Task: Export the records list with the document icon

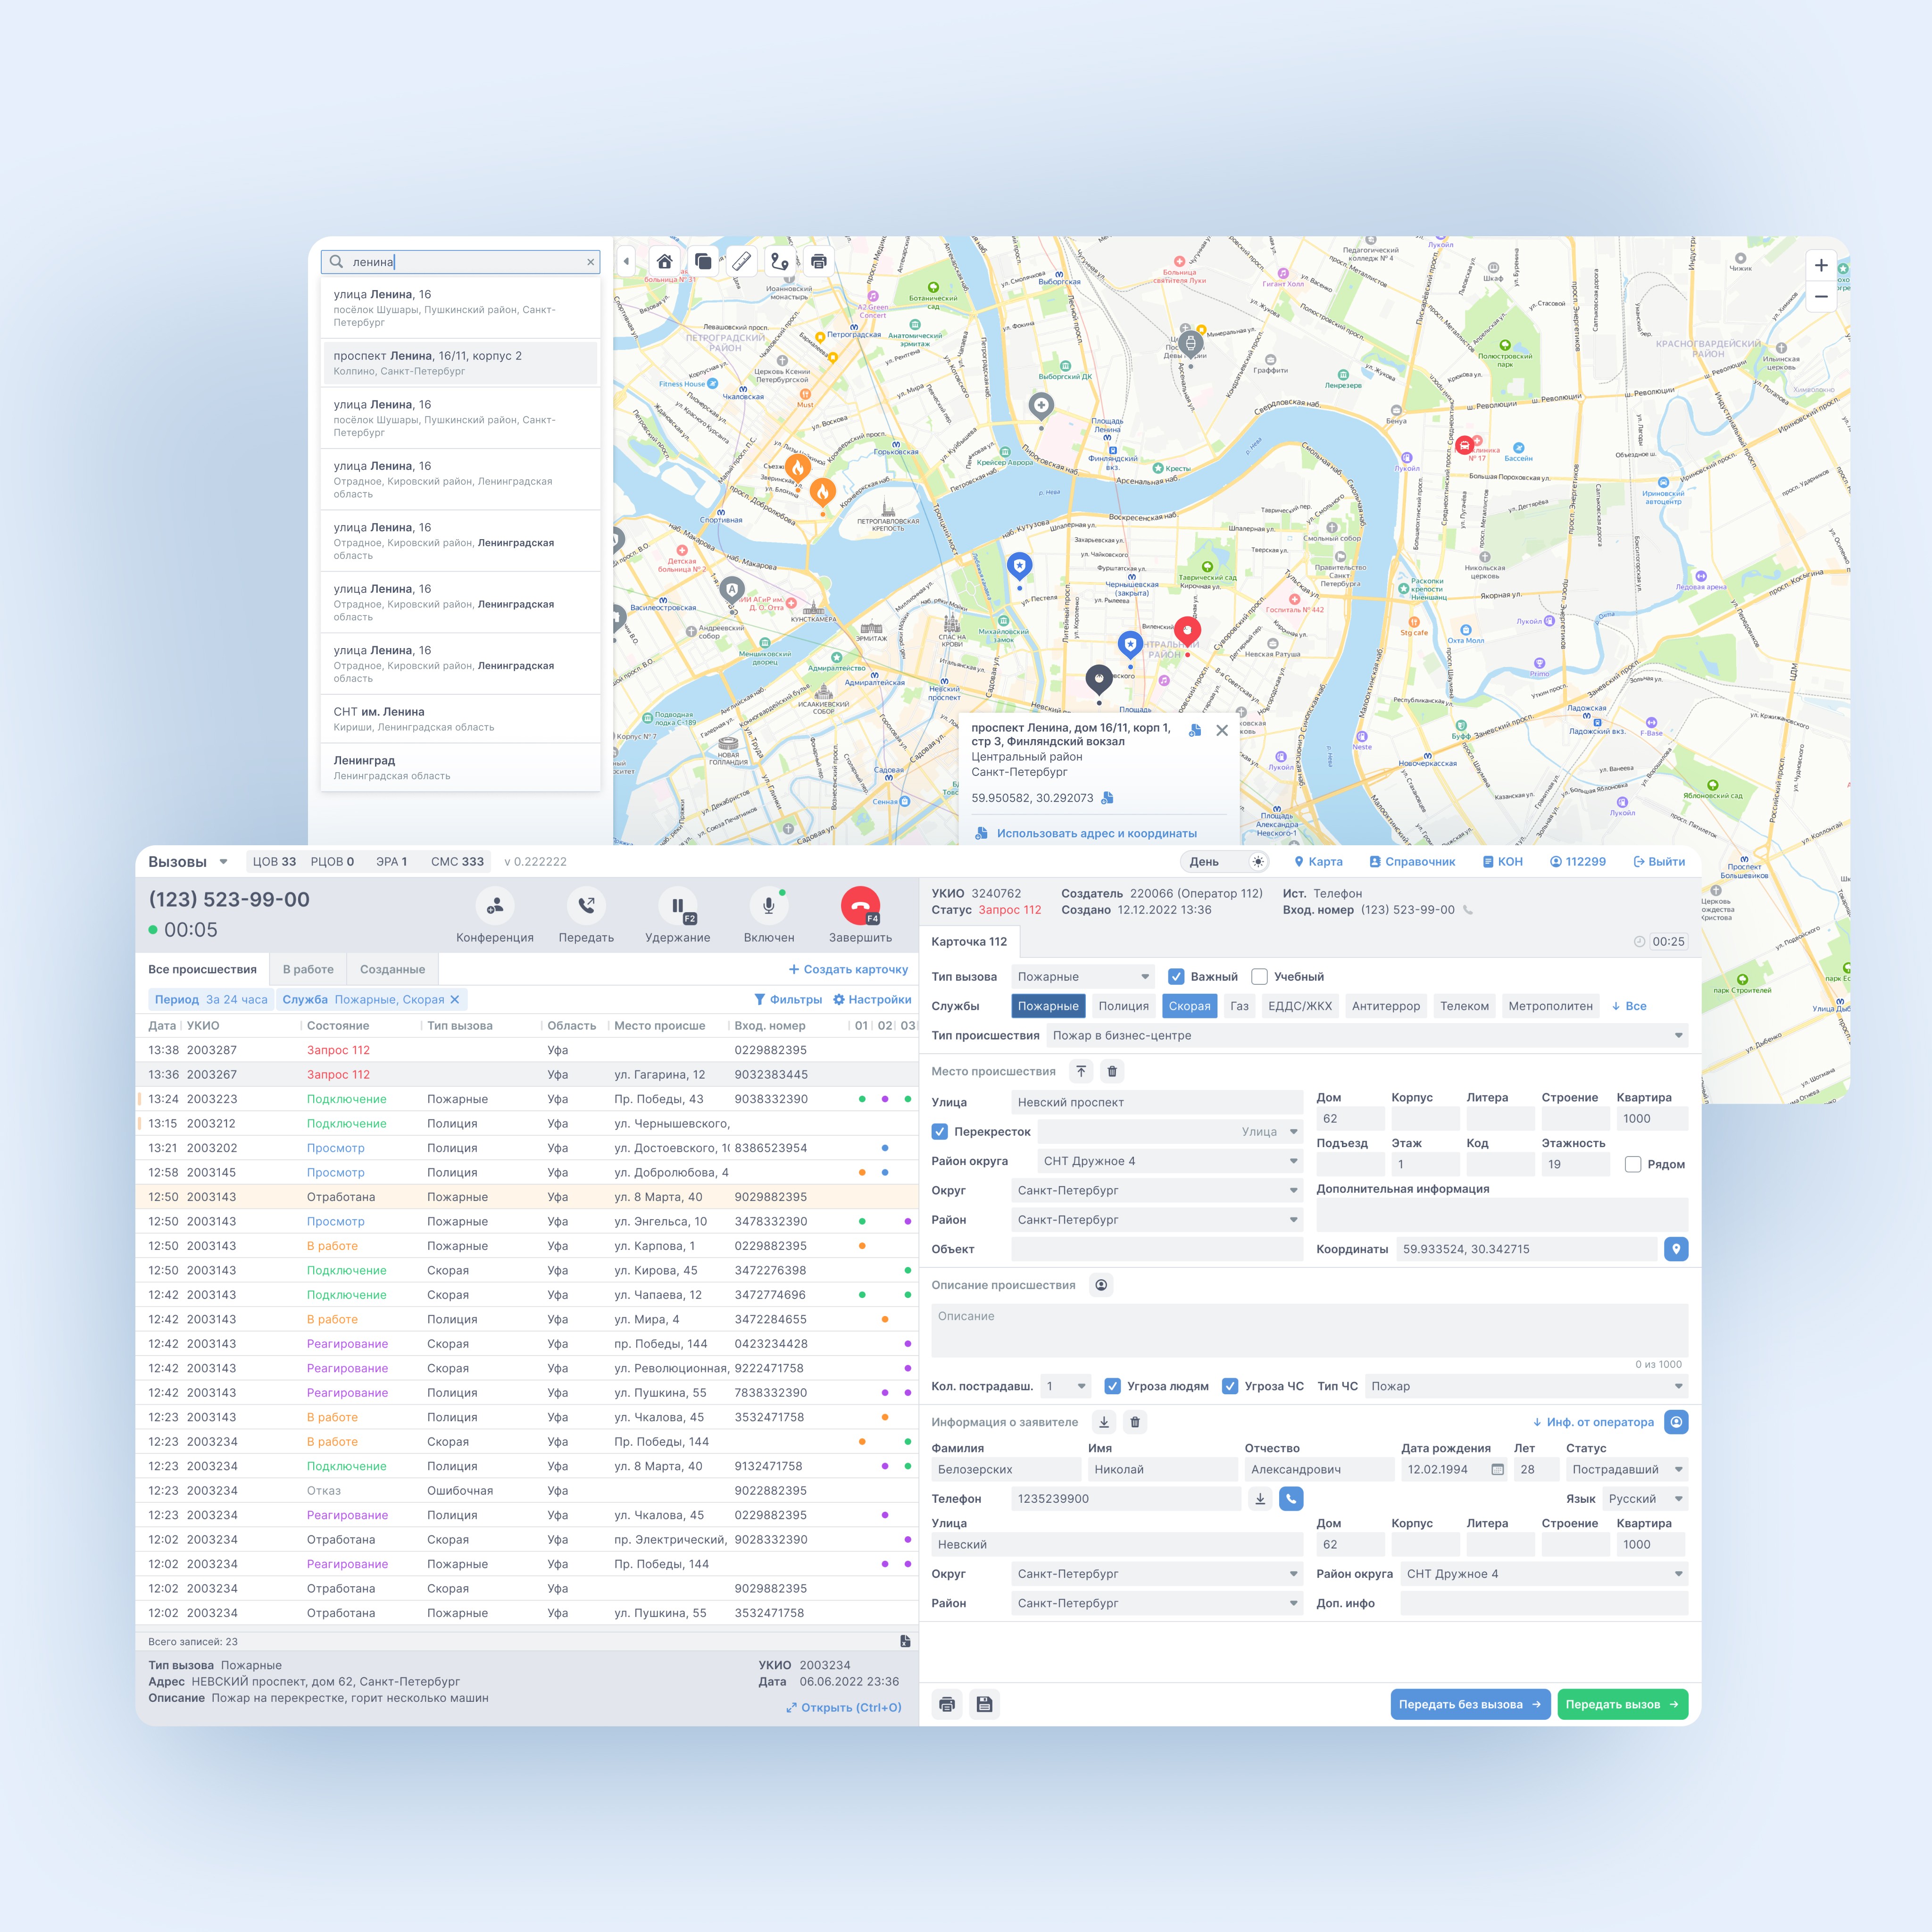Action: (905, 1641)
